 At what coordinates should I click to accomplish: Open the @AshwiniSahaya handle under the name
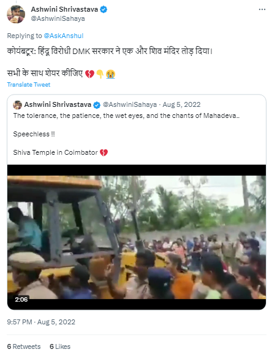pos(58,18)
